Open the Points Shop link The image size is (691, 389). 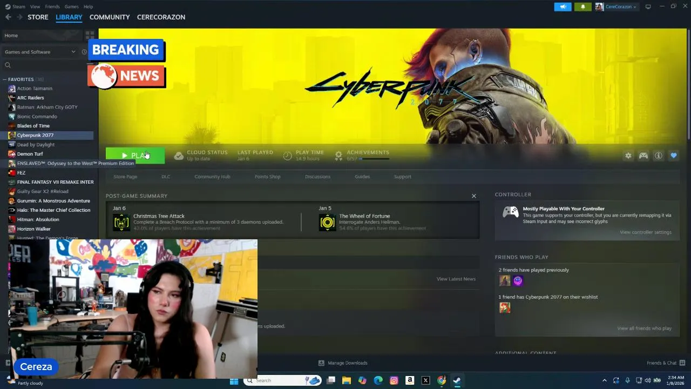(x=267, y=177)
